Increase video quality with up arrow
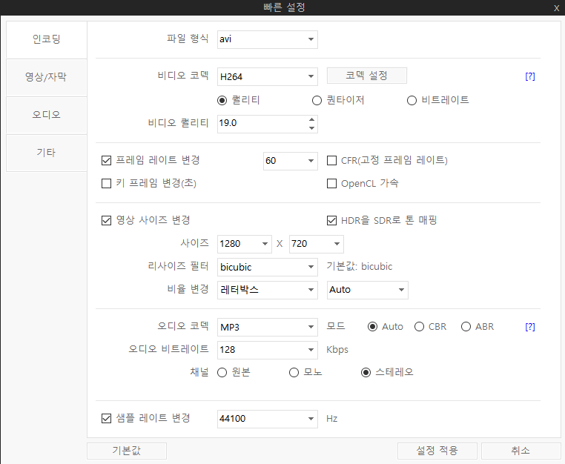565x464 pixels. point(312,119)
